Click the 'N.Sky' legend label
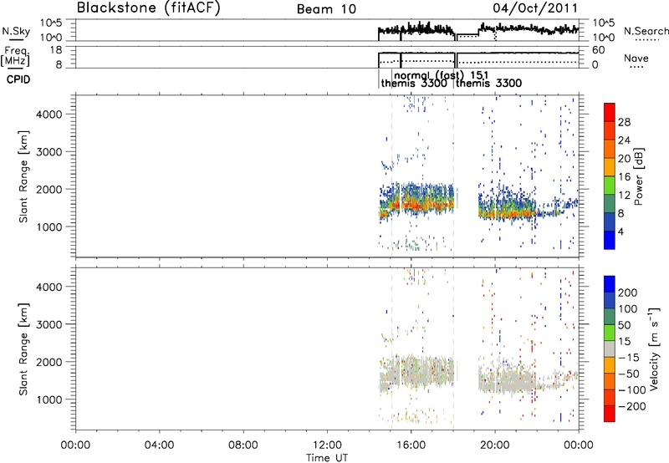Viewport: 669px width, 463px height. click(x=16, y=31)
